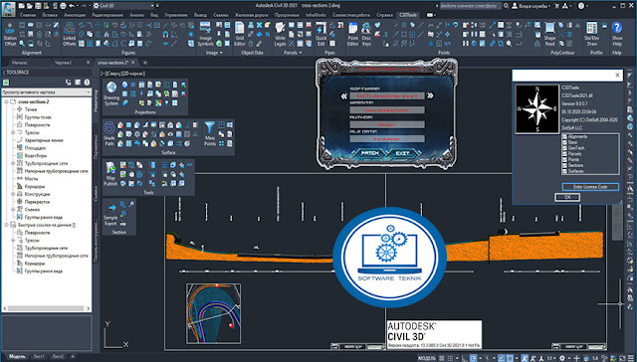Toggle the Parcels checkbox in C3DTools dialog
The height and width of the screenshot is (362, 637).
[564, 154]
